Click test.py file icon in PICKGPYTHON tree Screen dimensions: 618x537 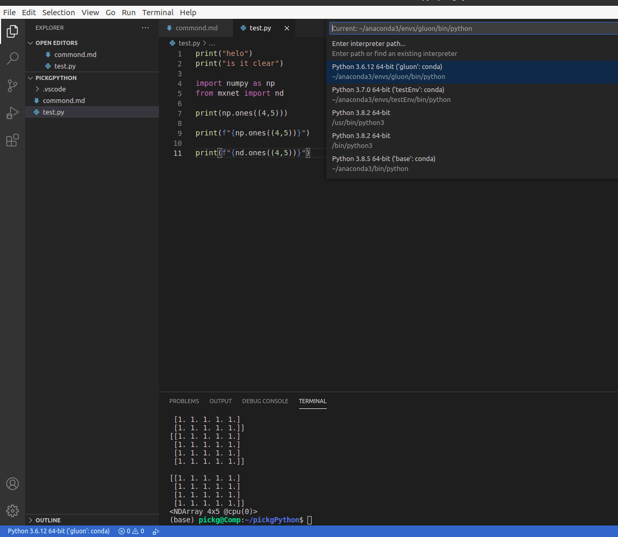click(x=36, y=112)
